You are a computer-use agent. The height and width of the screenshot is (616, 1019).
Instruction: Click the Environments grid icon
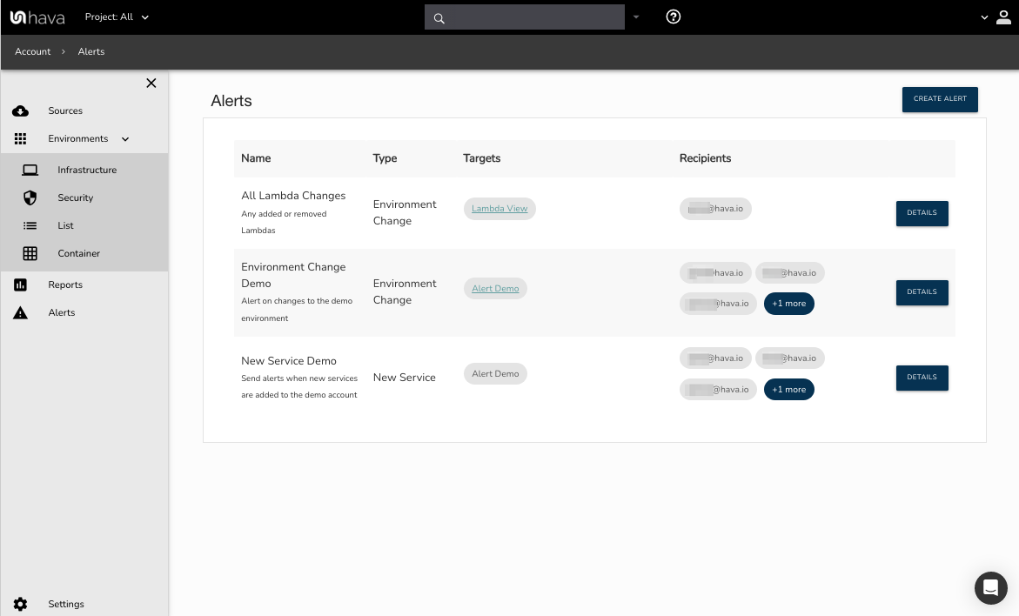pos(20,139)
